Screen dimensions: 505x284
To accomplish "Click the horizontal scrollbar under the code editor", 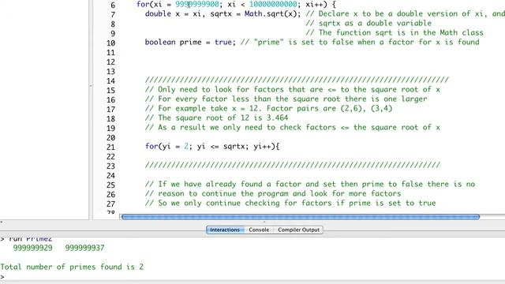I will pos(301,217).
